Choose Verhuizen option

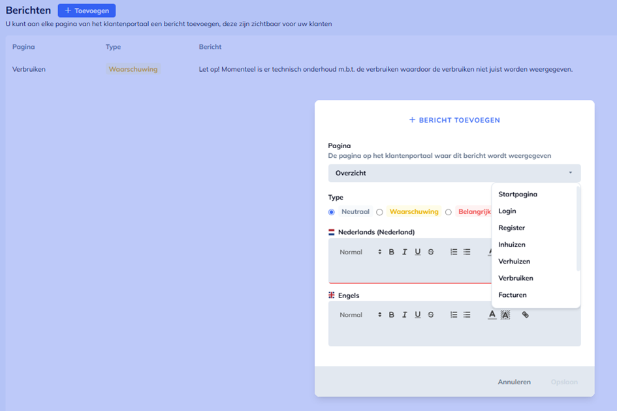click(x=514, y=262)
